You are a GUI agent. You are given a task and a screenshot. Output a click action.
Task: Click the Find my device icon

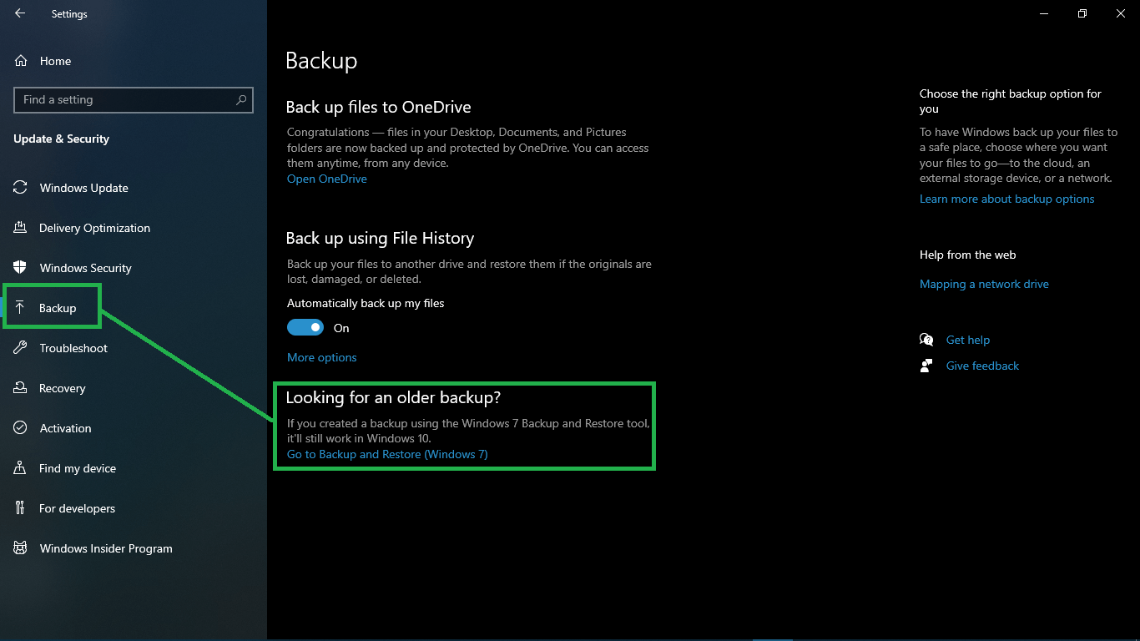pos(20,467)
